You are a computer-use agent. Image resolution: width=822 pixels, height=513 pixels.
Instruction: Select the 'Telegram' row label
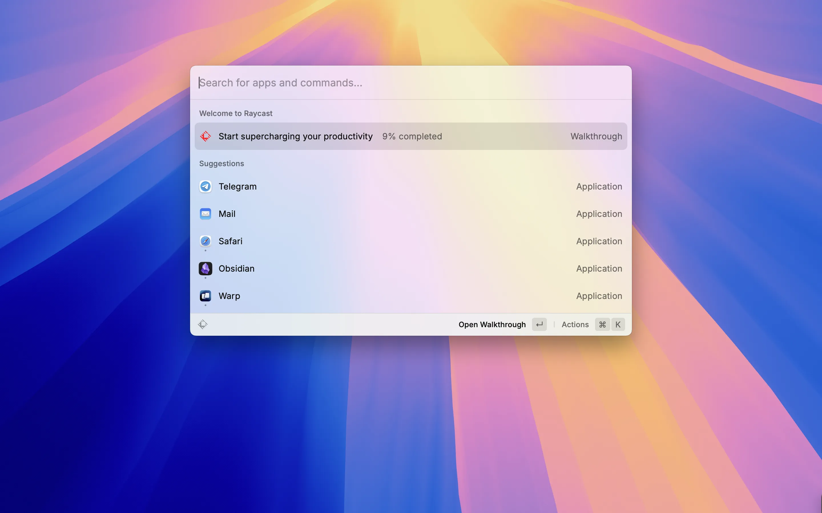pyautogui.click(x=237, y=187)
